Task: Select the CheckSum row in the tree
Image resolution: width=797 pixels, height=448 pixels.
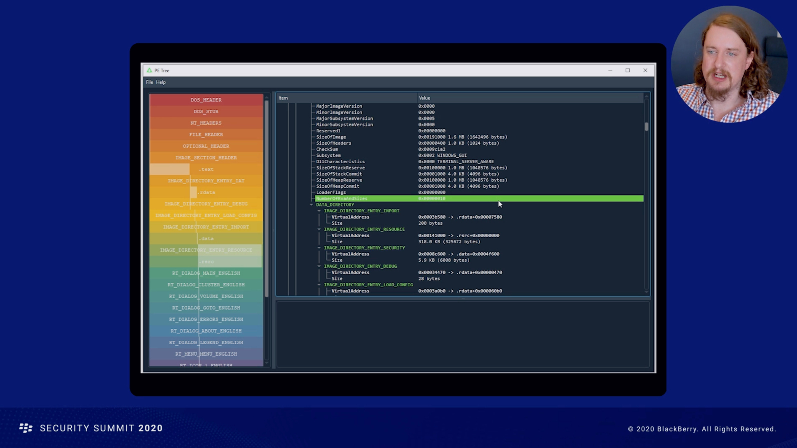Action: click(327, 149)
